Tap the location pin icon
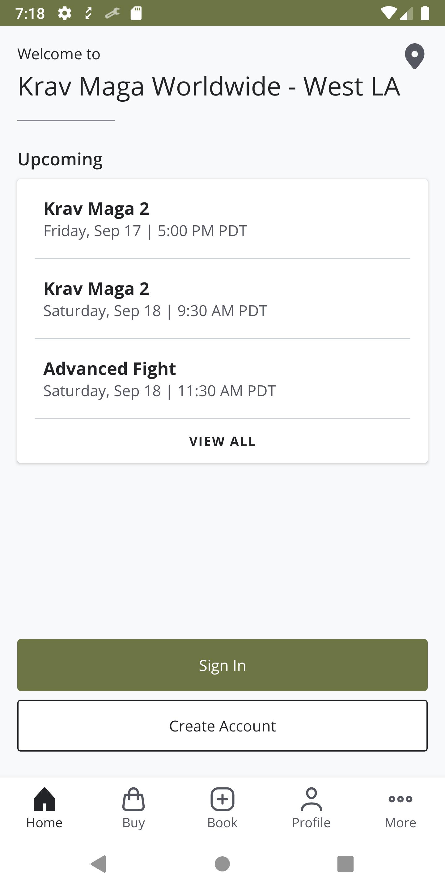The width and height of the screenshot is (445, 890). click(x=414, y=56)
